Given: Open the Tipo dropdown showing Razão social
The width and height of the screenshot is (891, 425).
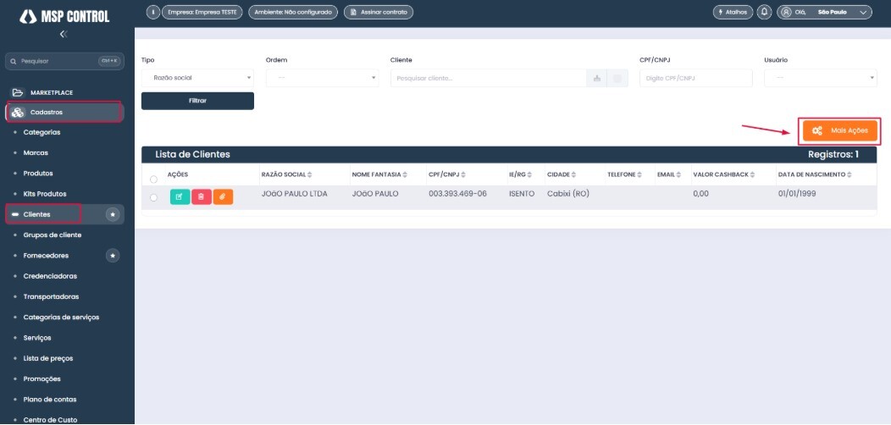Looking at the screenshot, I should click(197, 78).
